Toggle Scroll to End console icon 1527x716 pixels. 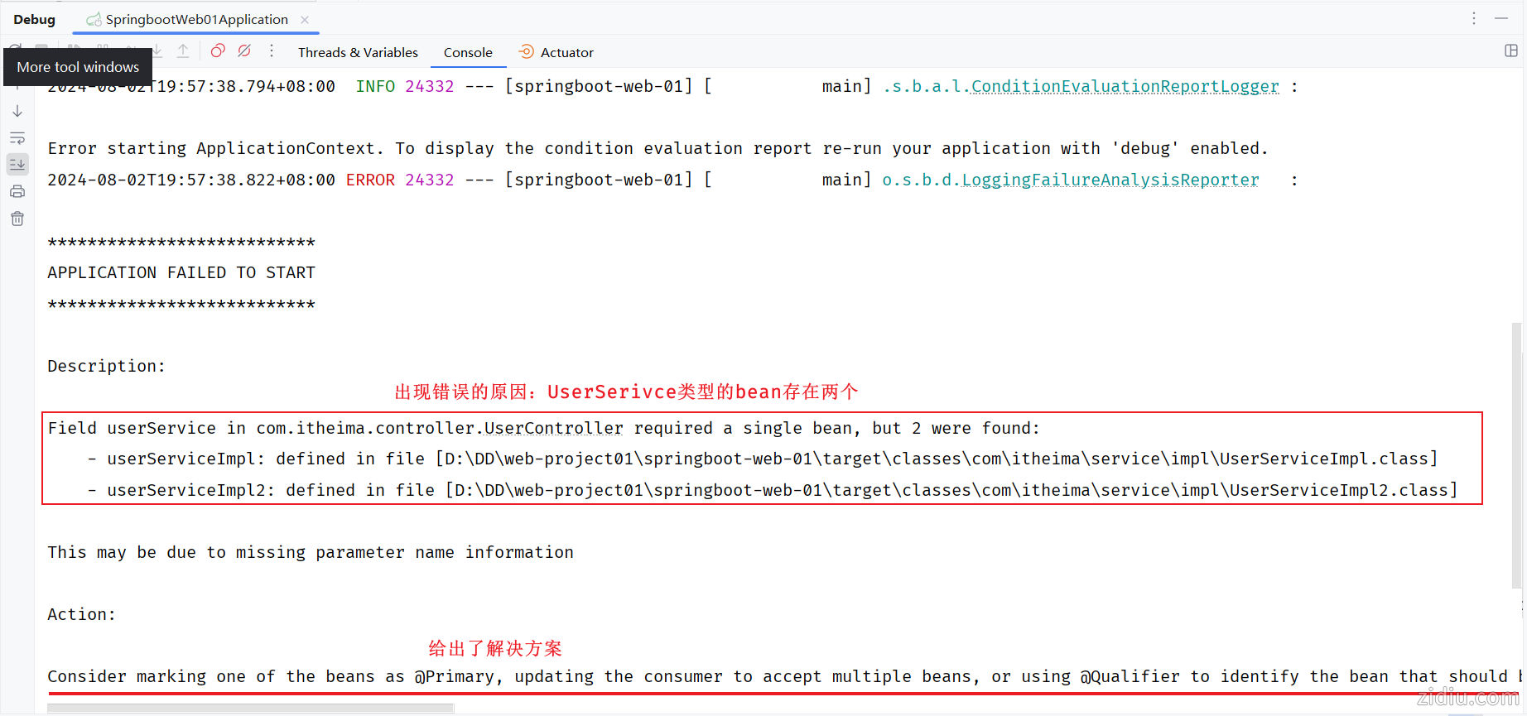tap(17, 164)
